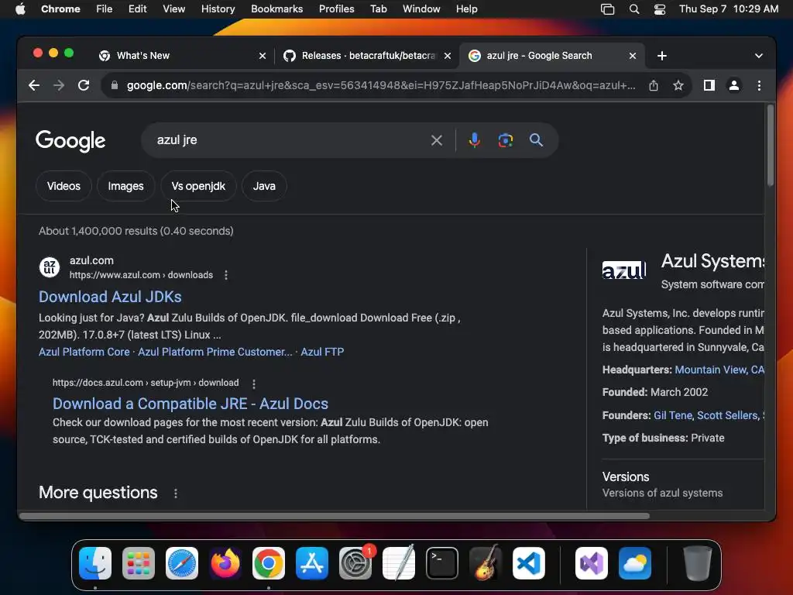Open System Settings from the dock

coord(355,563)
